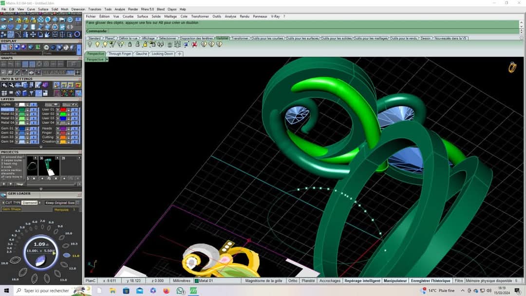This screenshot has width=526, height=296.
Task: Open the Transformer menu
Action: pyautogui.click(x=200, y=17)
